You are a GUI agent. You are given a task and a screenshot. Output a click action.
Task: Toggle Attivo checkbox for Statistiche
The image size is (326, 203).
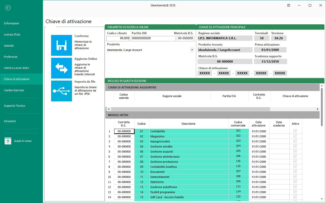click(295, 182)
